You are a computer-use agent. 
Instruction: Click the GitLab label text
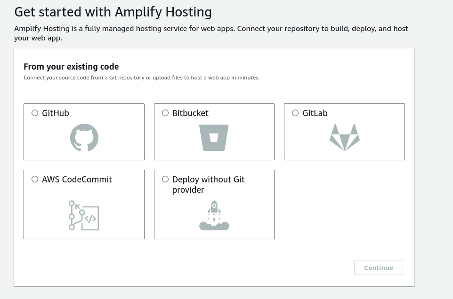point(315,113)
